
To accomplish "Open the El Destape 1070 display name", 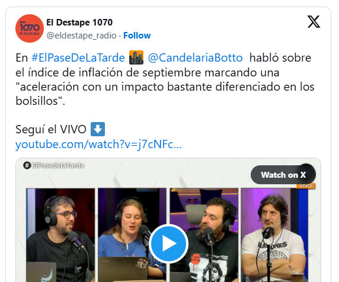I will coord(79,23).
